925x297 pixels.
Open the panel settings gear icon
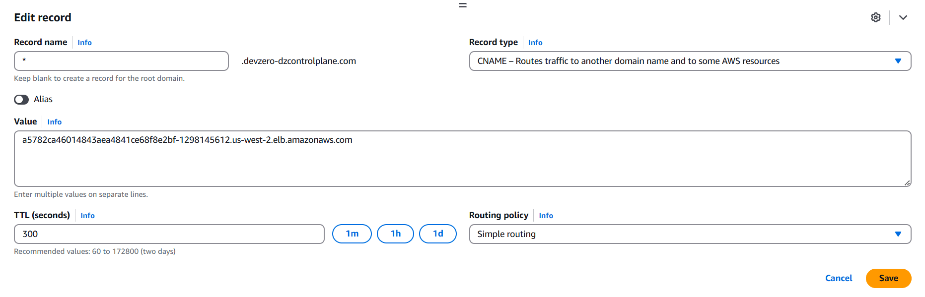[875, 17]
